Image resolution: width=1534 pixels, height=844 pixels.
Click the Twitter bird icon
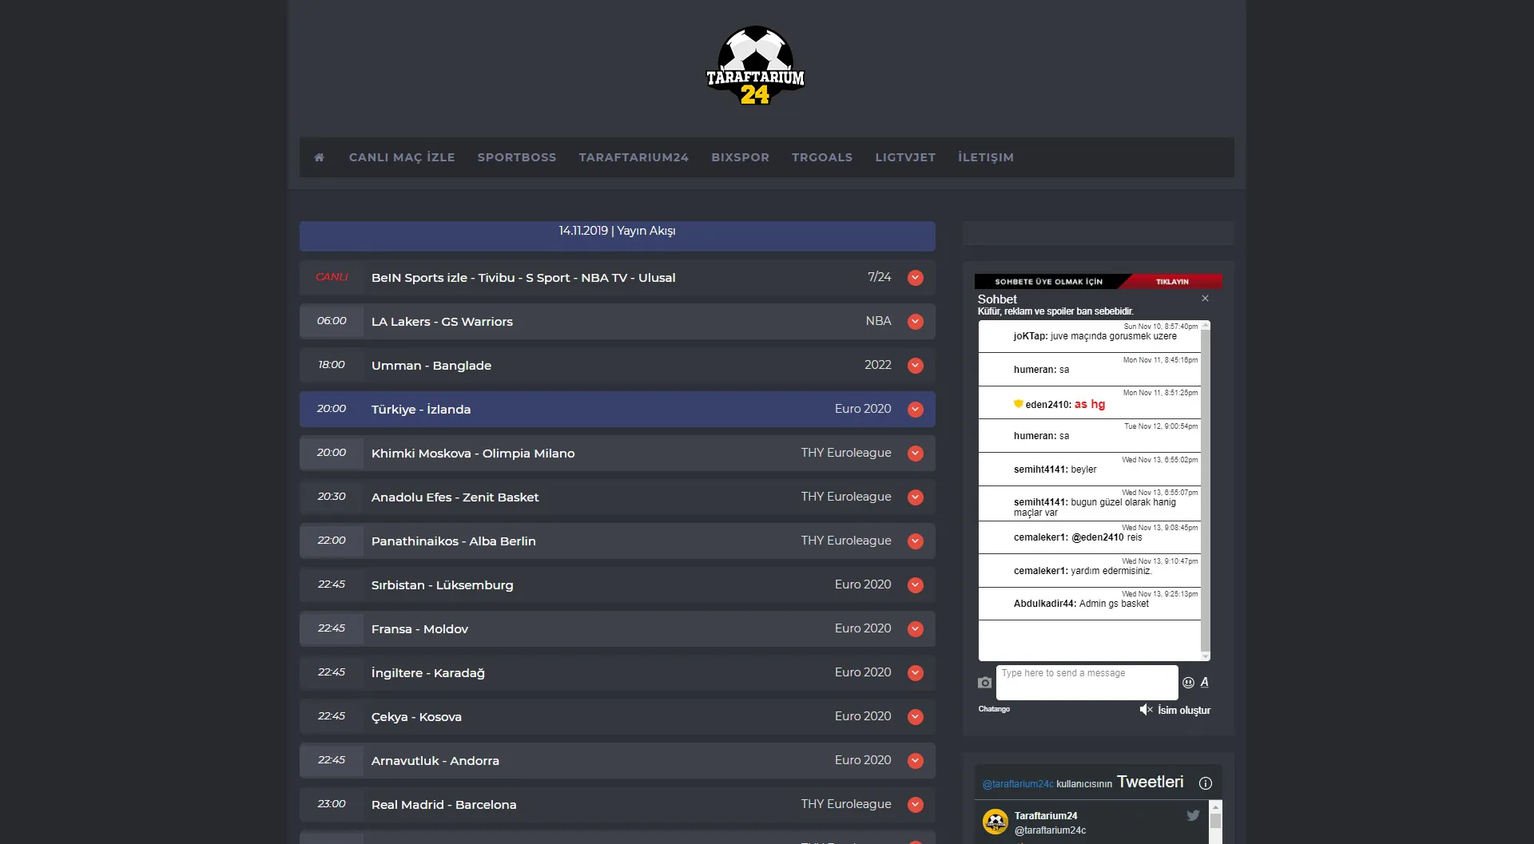(x=1193, y=815)
